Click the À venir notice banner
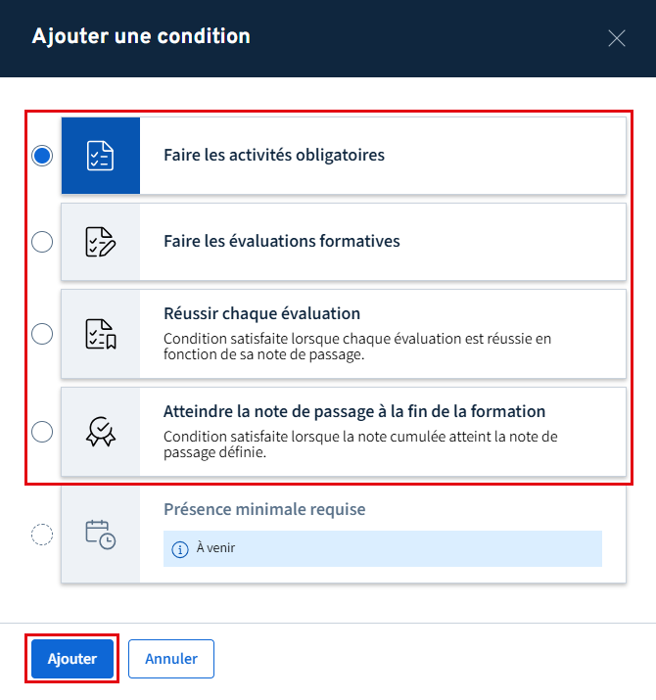Image resolution: width=656 pixels, height=700 pixels. pyautogui.click(x=382, y=548)
